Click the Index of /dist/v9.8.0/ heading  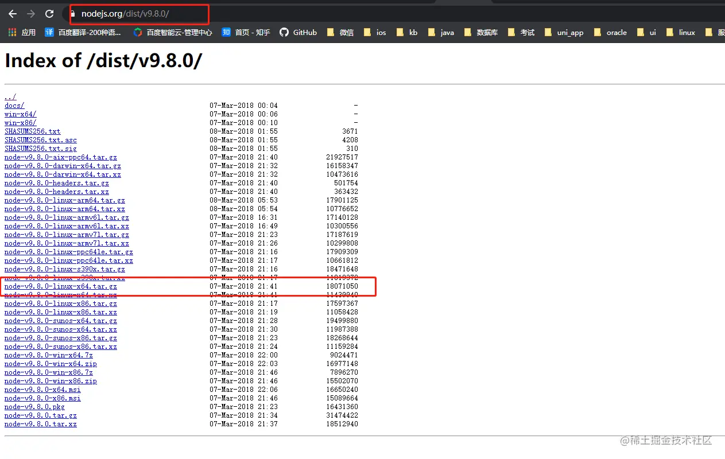[103, 61]
